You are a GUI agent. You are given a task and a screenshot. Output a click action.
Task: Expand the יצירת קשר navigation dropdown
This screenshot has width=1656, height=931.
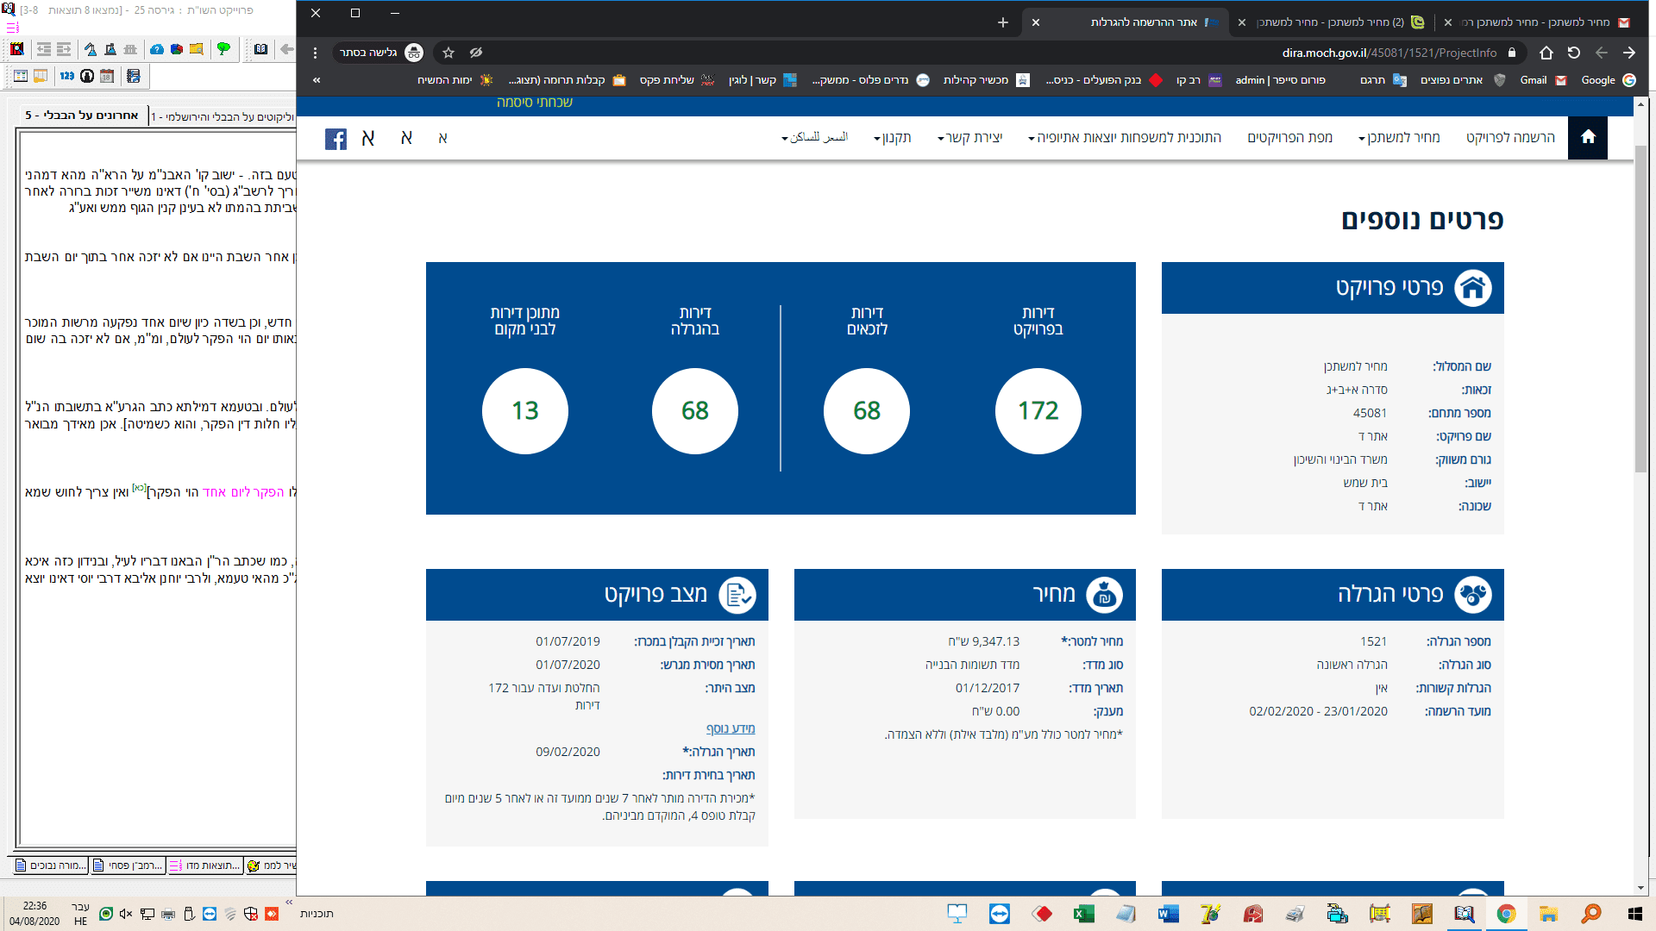970,138
